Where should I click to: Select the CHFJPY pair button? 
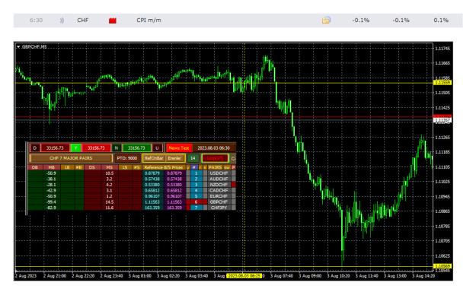(219, 208)
